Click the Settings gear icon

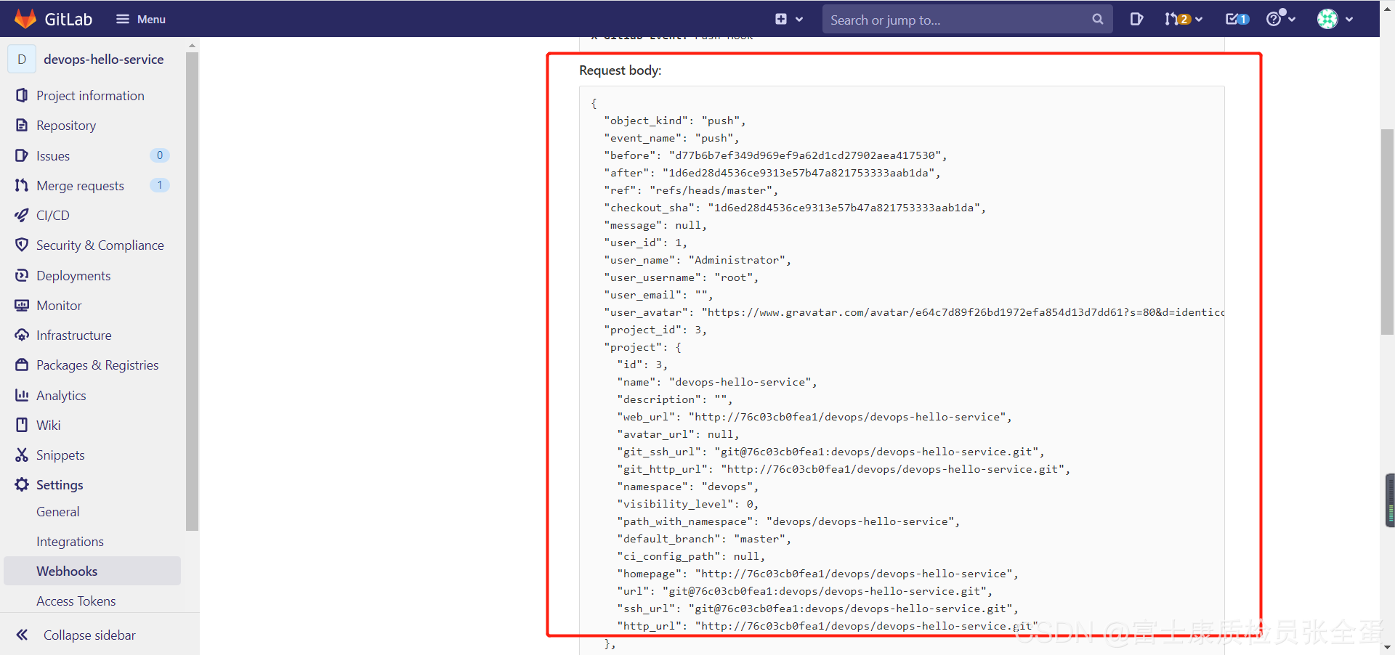pyautogui.click(x=22, y=484)
